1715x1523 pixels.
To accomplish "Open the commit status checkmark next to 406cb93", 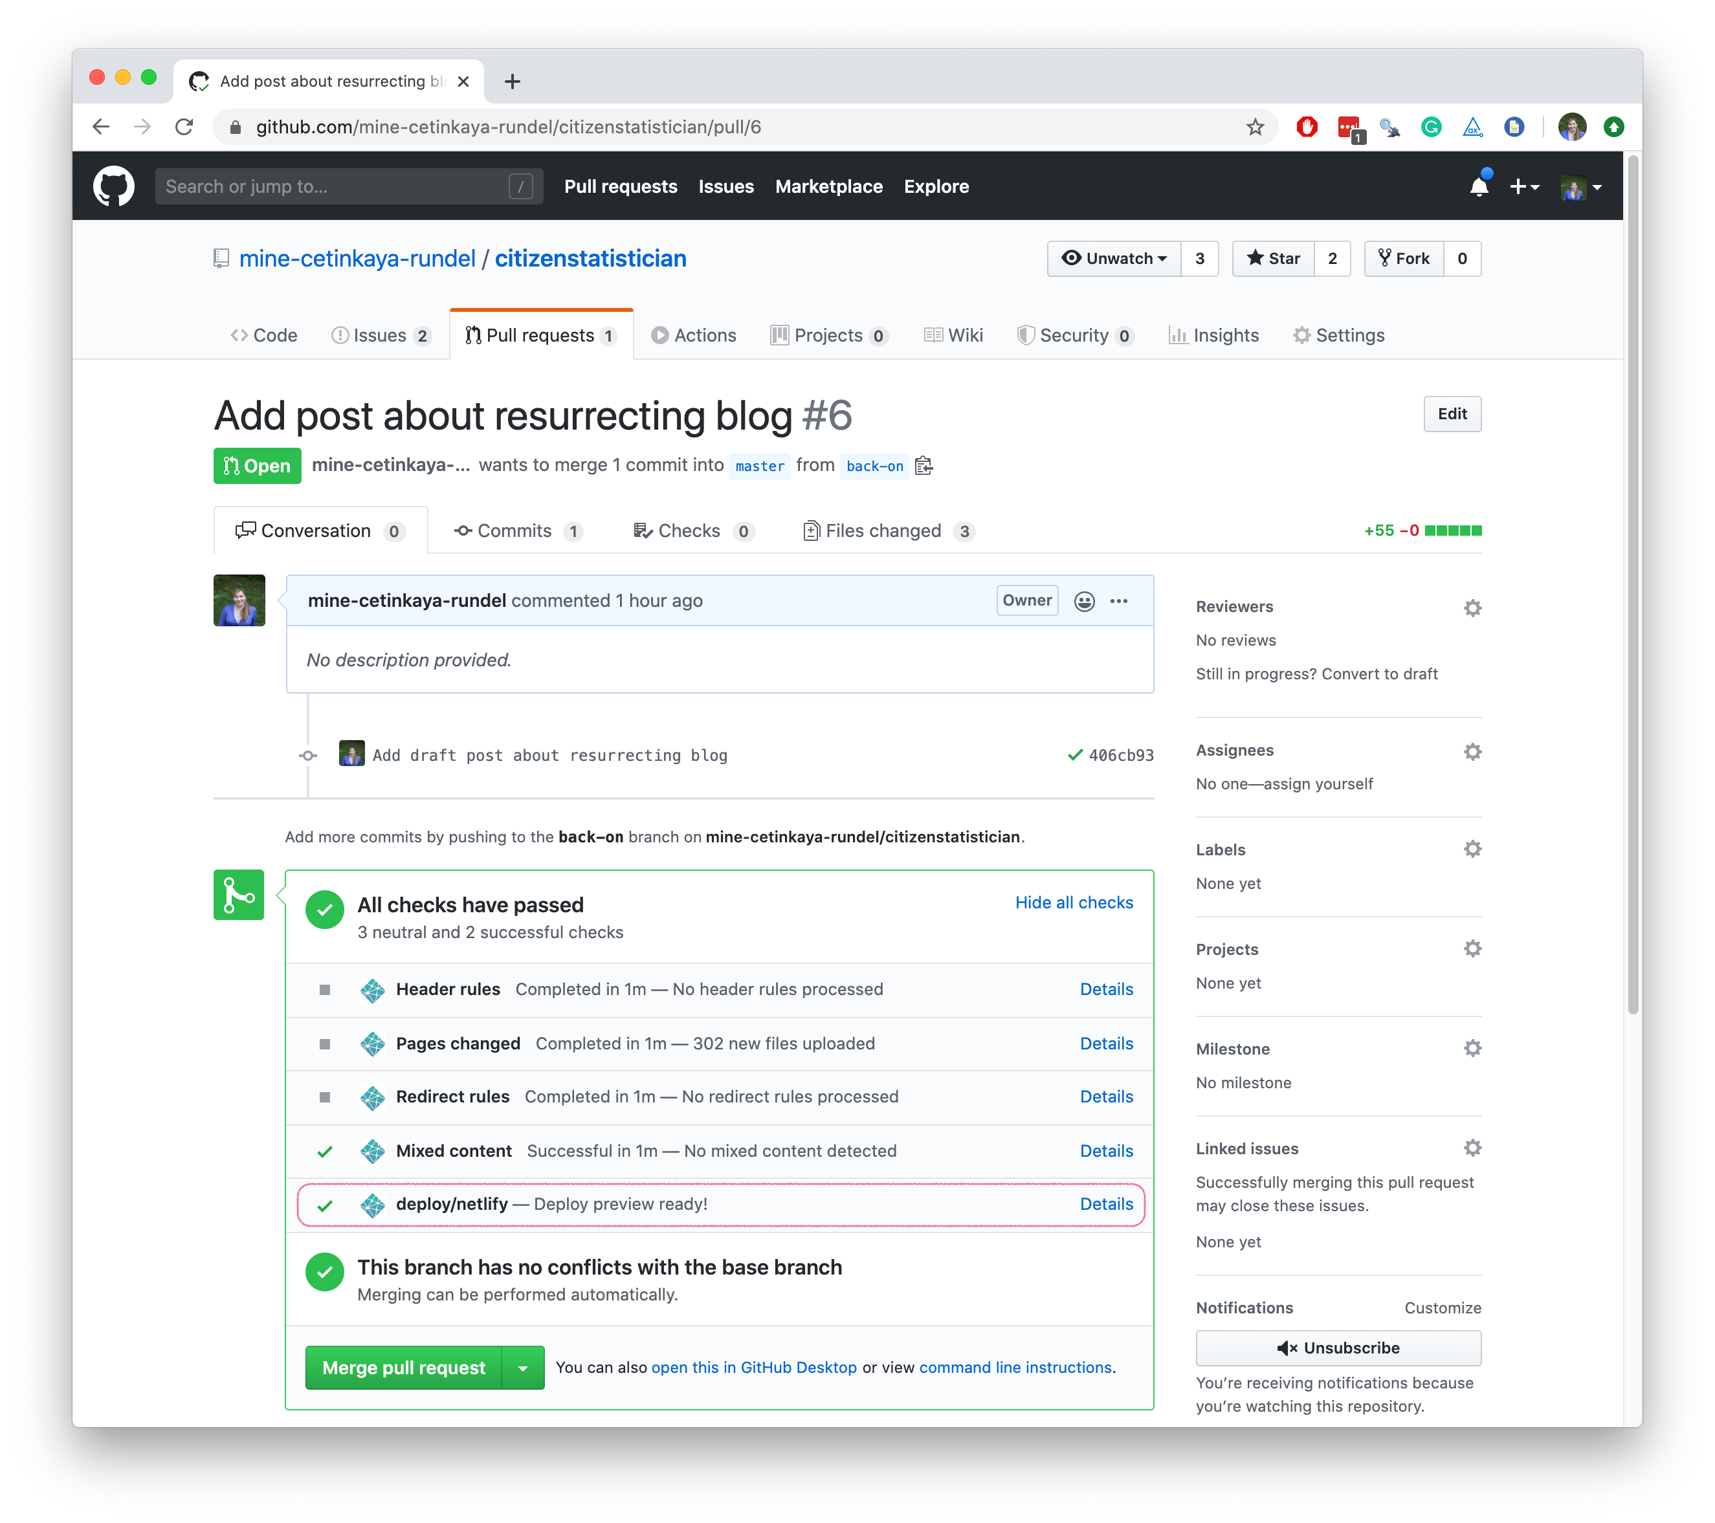I will (x=1075, y=755).
